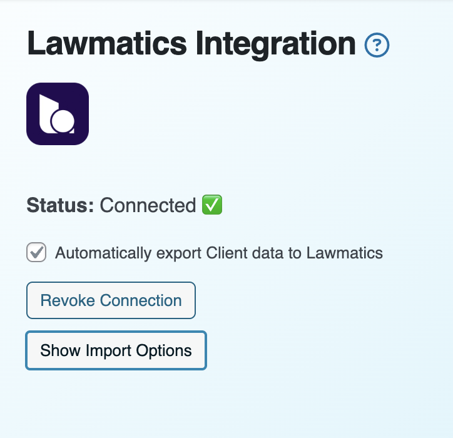Select the Lawmatics app icon image
This screenshot has height=438, width=453.
pos(58,114)
